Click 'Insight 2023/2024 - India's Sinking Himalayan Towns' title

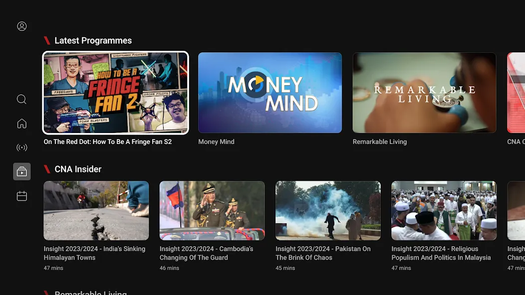(94, 253)
